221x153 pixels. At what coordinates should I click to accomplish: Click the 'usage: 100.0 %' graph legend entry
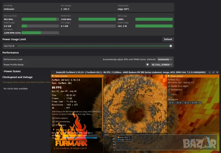tap(124, 140)
